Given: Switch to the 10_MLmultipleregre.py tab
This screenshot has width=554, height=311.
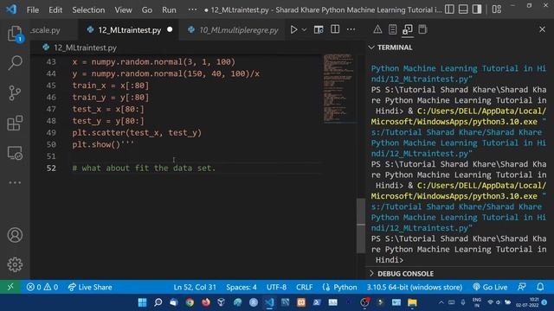Looking at the screenshot, I should [233, 30].
